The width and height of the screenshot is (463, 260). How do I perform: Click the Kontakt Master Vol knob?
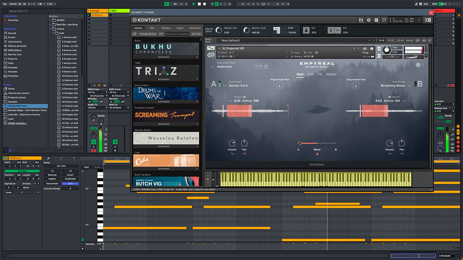click(219, 30)
